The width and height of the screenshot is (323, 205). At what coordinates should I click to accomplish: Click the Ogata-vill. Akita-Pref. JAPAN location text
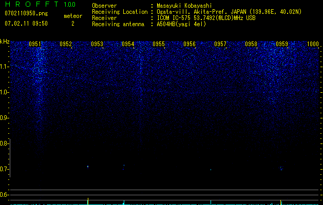[x=229, y=12]
